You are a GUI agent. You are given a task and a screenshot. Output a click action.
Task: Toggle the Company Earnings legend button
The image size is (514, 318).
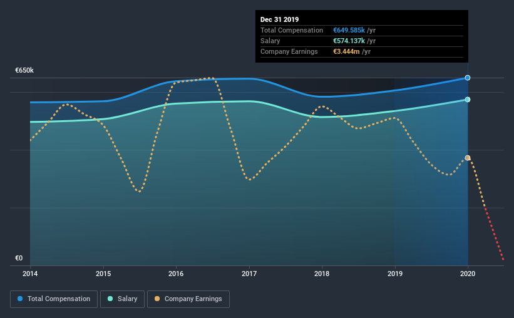[x=188, y=299]
